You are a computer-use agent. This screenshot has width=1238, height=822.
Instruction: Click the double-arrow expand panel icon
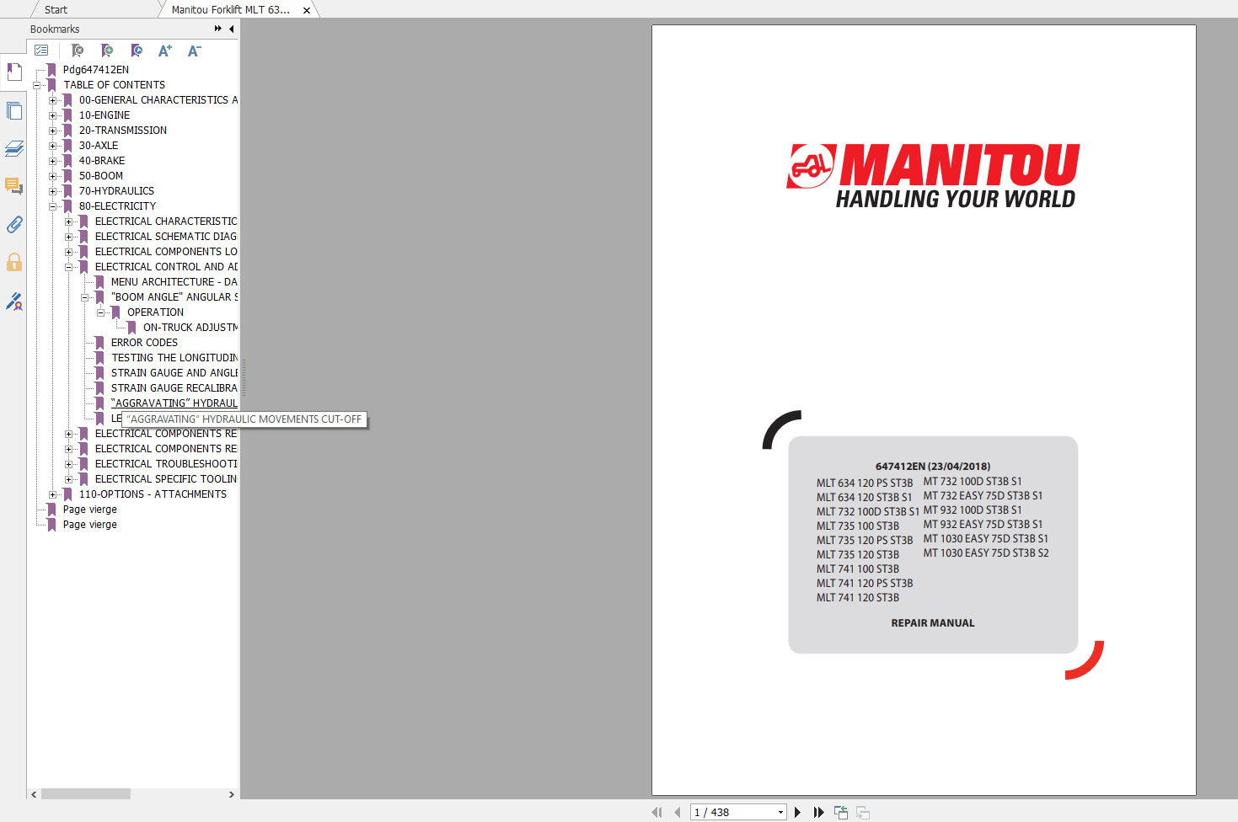(x=218, y=29)
